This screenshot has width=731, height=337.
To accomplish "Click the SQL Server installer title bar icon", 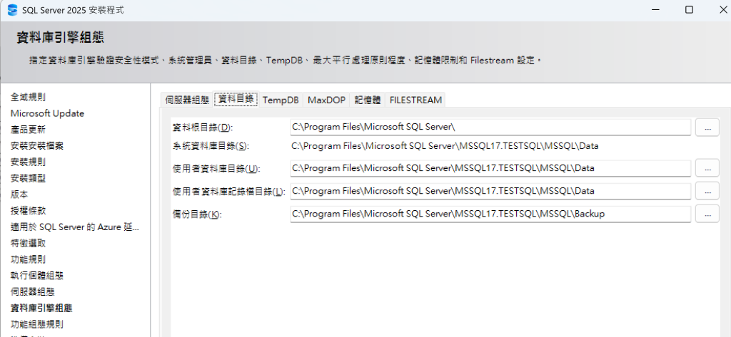I will [x=13, y=9].
